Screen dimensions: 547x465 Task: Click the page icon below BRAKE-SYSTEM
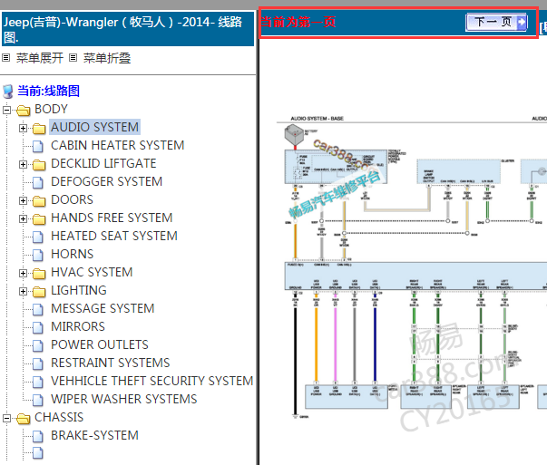(x=38, y=453)
